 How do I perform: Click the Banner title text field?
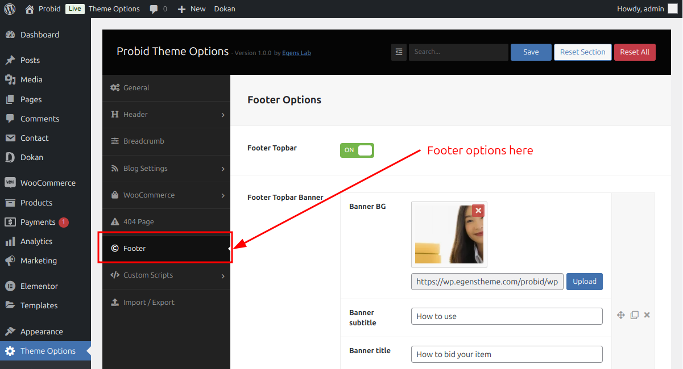tap(507, 354)
